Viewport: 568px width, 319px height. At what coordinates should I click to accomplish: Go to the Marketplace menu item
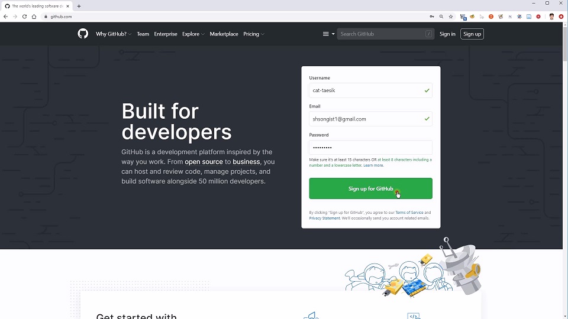click(x=224, y=34)
